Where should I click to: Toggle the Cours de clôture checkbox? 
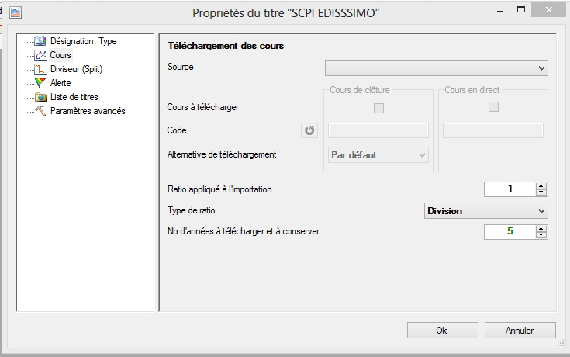pyautogui.click(x=378, y=108)
